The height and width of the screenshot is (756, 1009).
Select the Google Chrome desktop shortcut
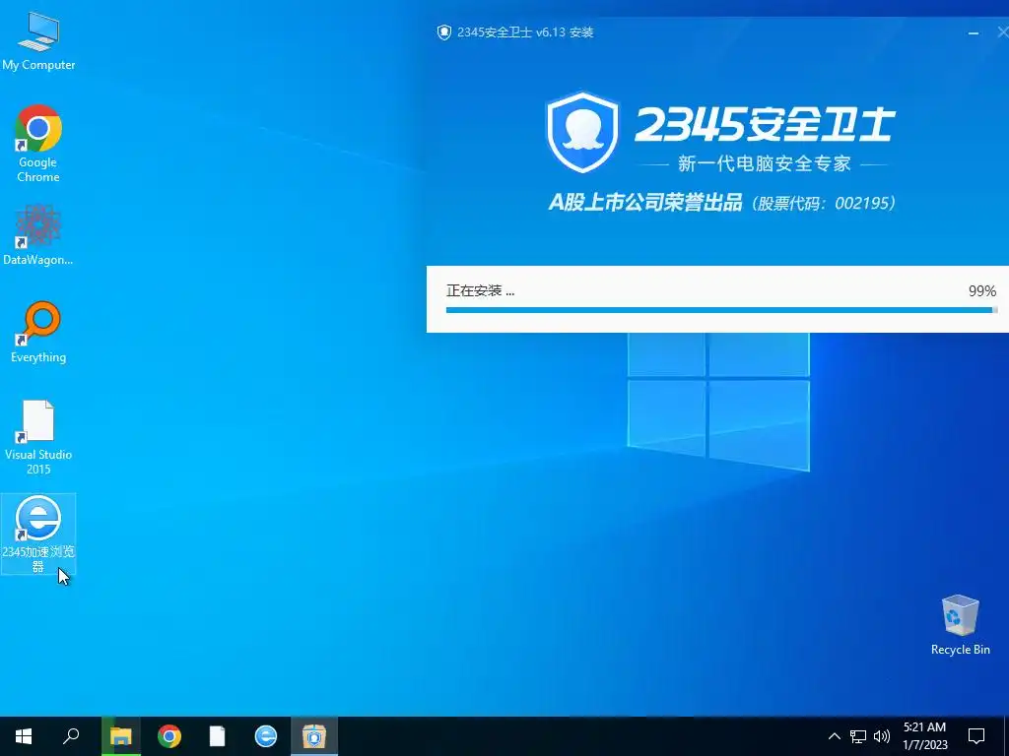38,144
